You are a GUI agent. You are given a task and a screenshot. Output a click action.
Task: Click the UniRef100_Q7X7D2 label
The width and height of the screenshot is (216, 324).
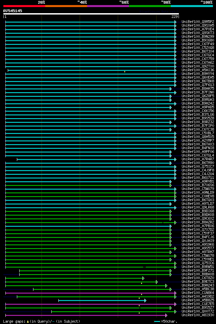(x=198, y=230)
